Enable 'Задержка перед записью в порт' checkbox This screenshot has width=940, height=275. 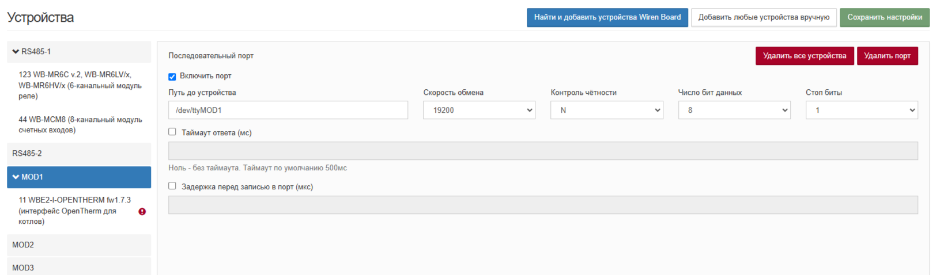(x=172, y=186)
